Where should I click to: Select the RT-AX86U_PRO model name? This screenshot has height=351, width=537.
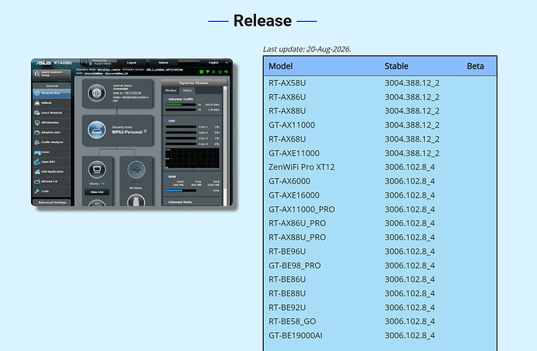pyautogui.click(x=297, y=223)
